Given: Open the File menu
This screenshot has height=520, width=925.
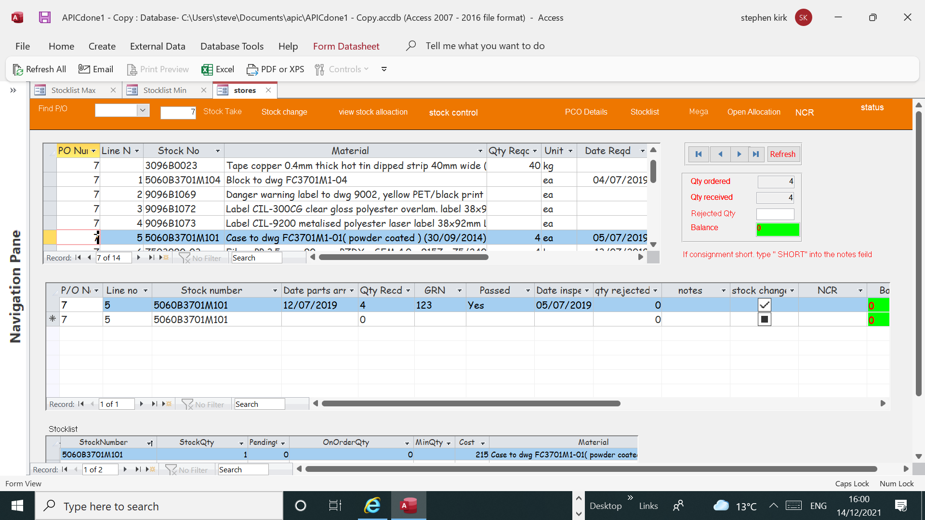Looking at the screenshot, I should tap(23, 46).
